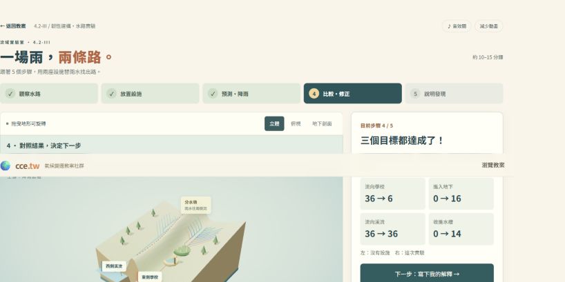Viewport: 565px width, 282px height.
Task: Click the 流向學校 36 → 6 card
Action: coord(393,194)
